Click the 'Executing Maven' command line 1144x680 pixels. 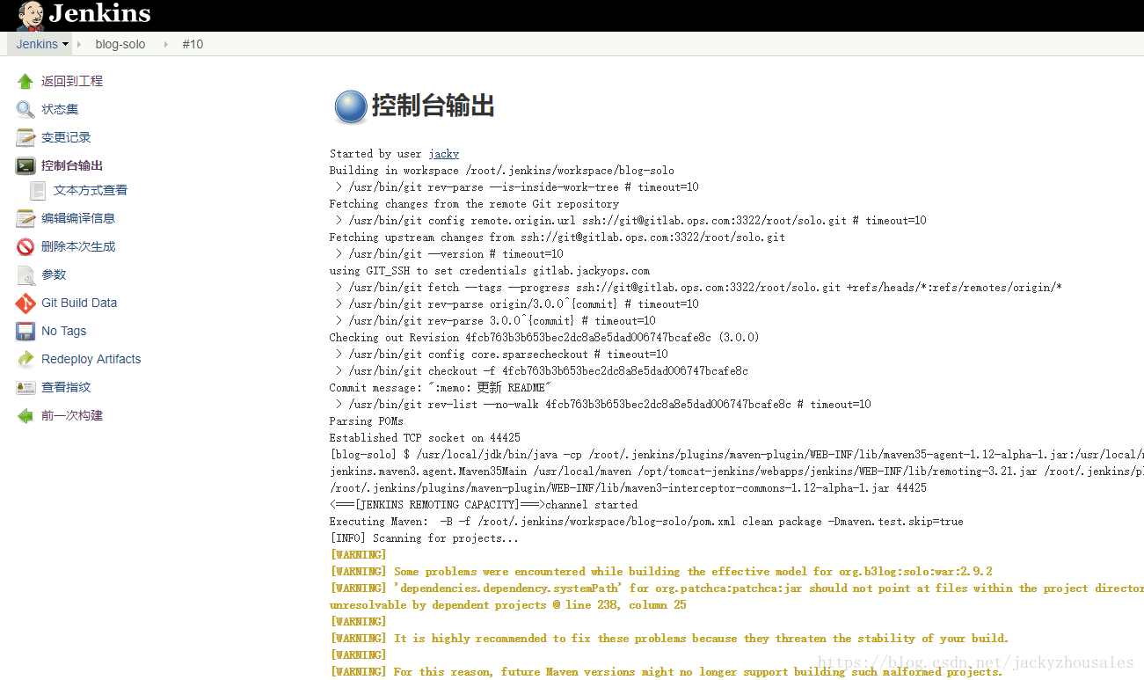click(x=646, y=522)
